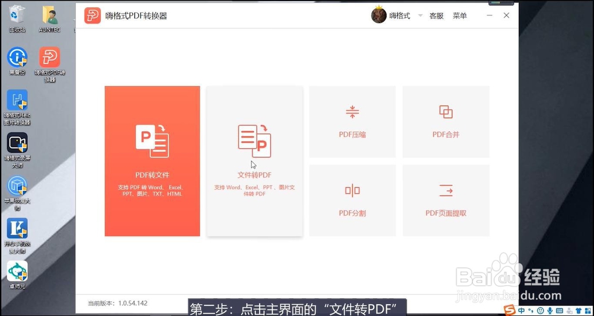This screenshot has width=594, height=316.
Task: Select the 卓师兄 desktop shortcut
Action: 17,275
